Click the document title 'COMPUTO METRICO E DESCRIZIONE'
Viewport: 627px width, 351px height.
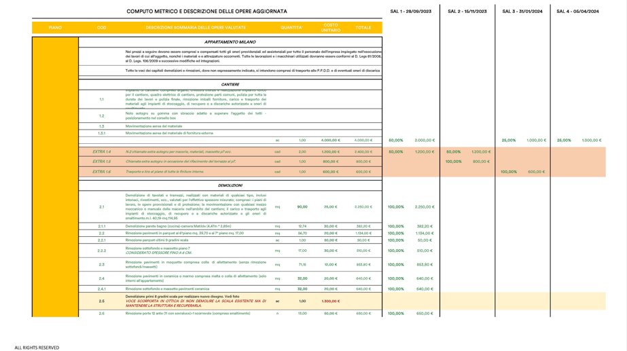[207, 12]
